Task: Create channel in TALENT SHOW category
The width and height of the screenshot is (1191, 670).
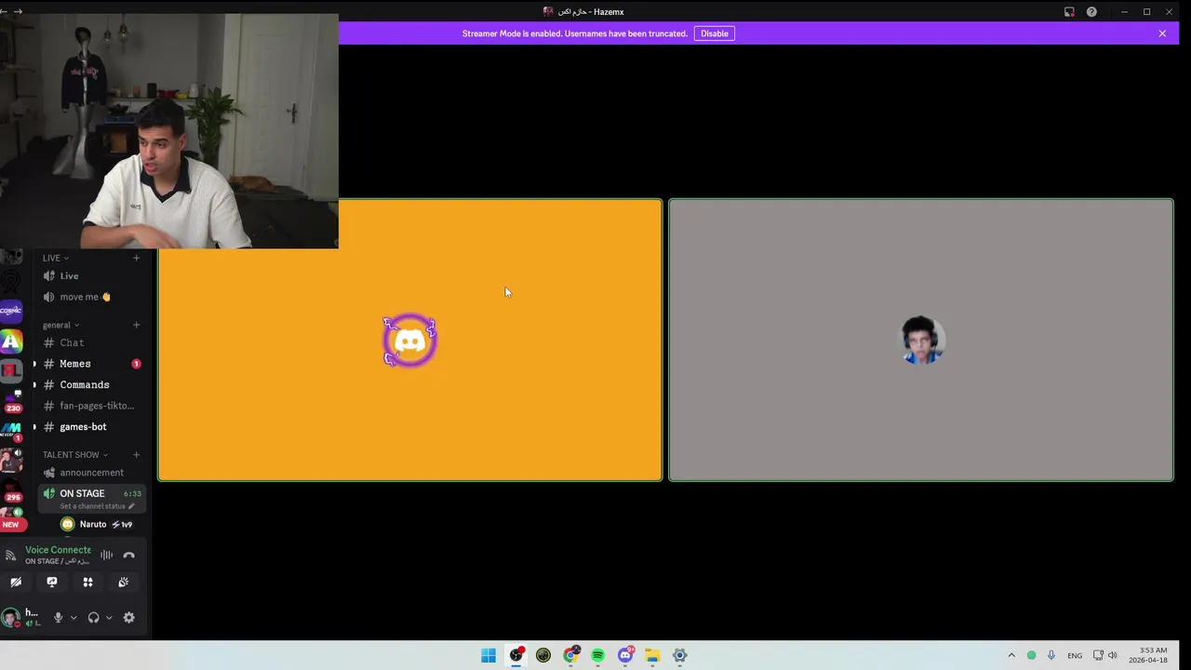Action: click(x=136, y=454)
